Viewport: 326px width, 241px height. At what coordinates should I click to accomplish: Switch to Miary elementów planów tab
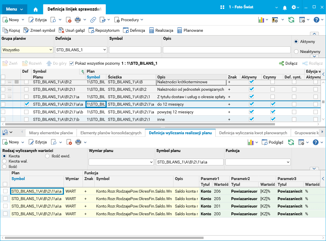click(51, 133)
